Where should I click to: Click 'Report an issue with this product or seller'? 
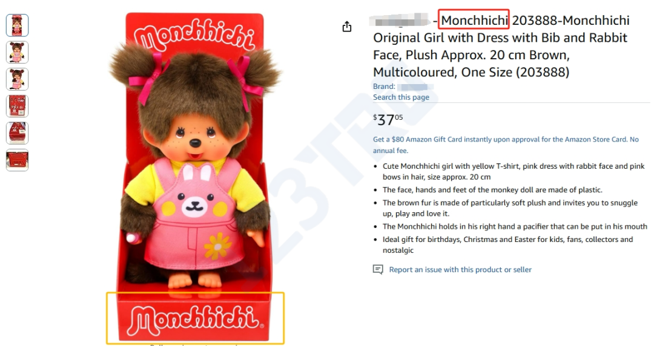point(460,270)
